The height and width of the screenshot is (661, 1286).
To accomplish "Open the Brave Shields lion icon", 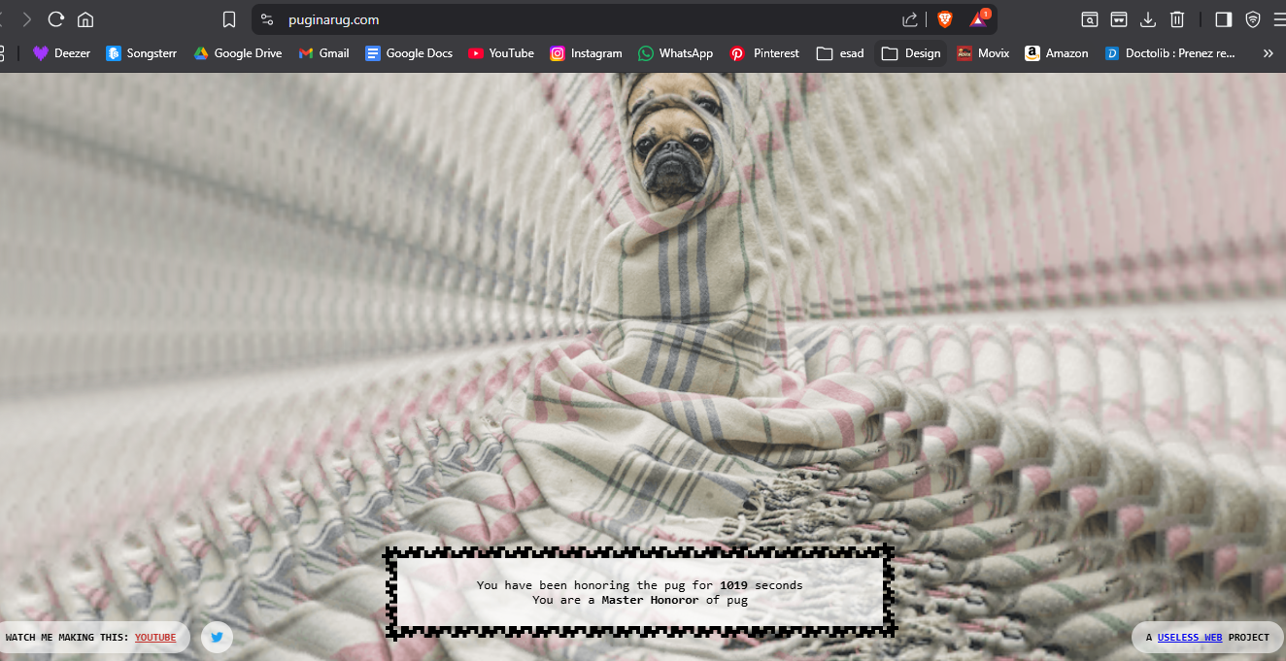I will click(x=945, y=19).
